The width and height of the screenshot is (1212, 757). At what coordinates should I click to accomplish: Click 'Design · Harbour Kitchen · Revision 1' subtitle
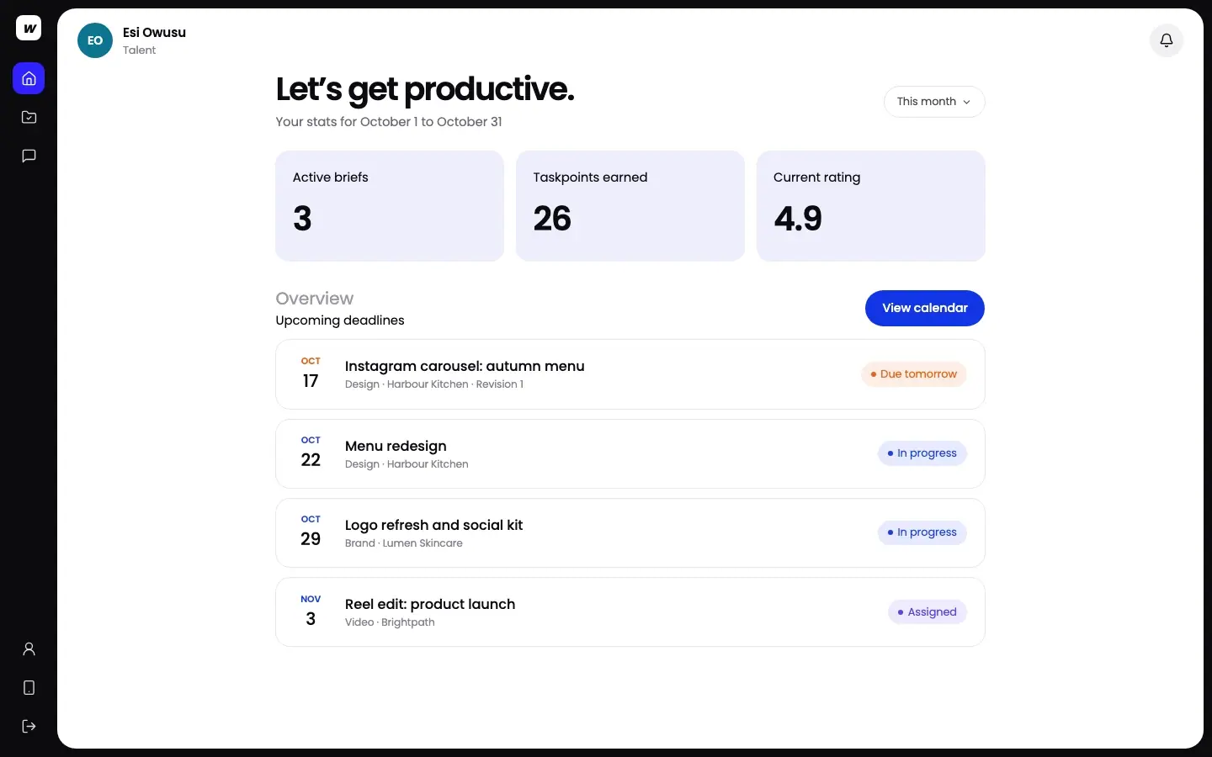[434, 384]
